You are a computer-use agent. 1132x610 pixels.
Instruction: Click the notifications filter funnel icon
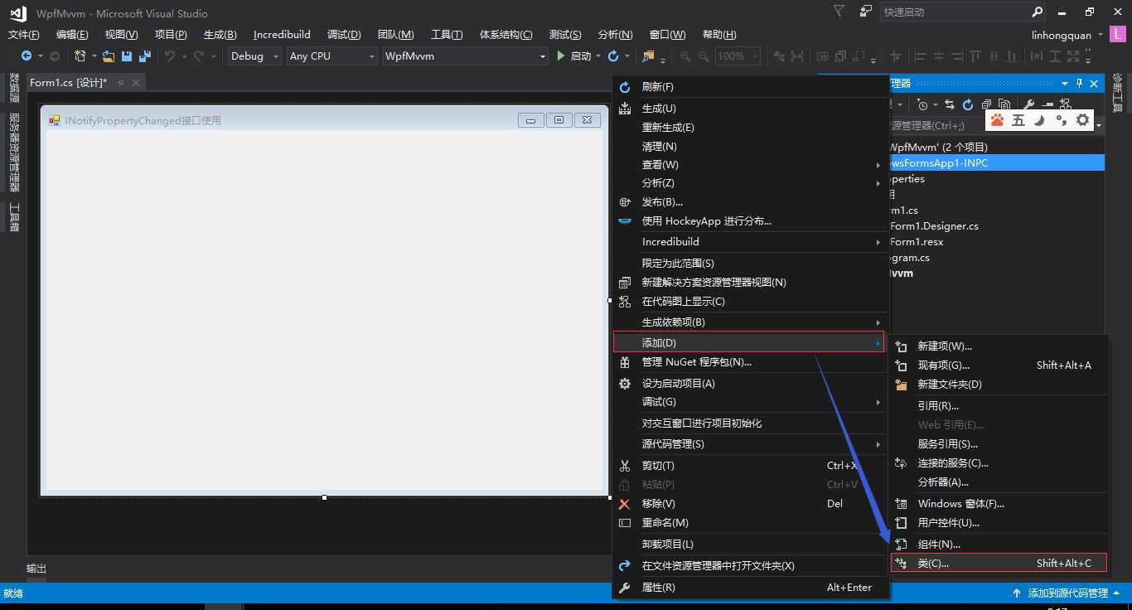[839, 12]
